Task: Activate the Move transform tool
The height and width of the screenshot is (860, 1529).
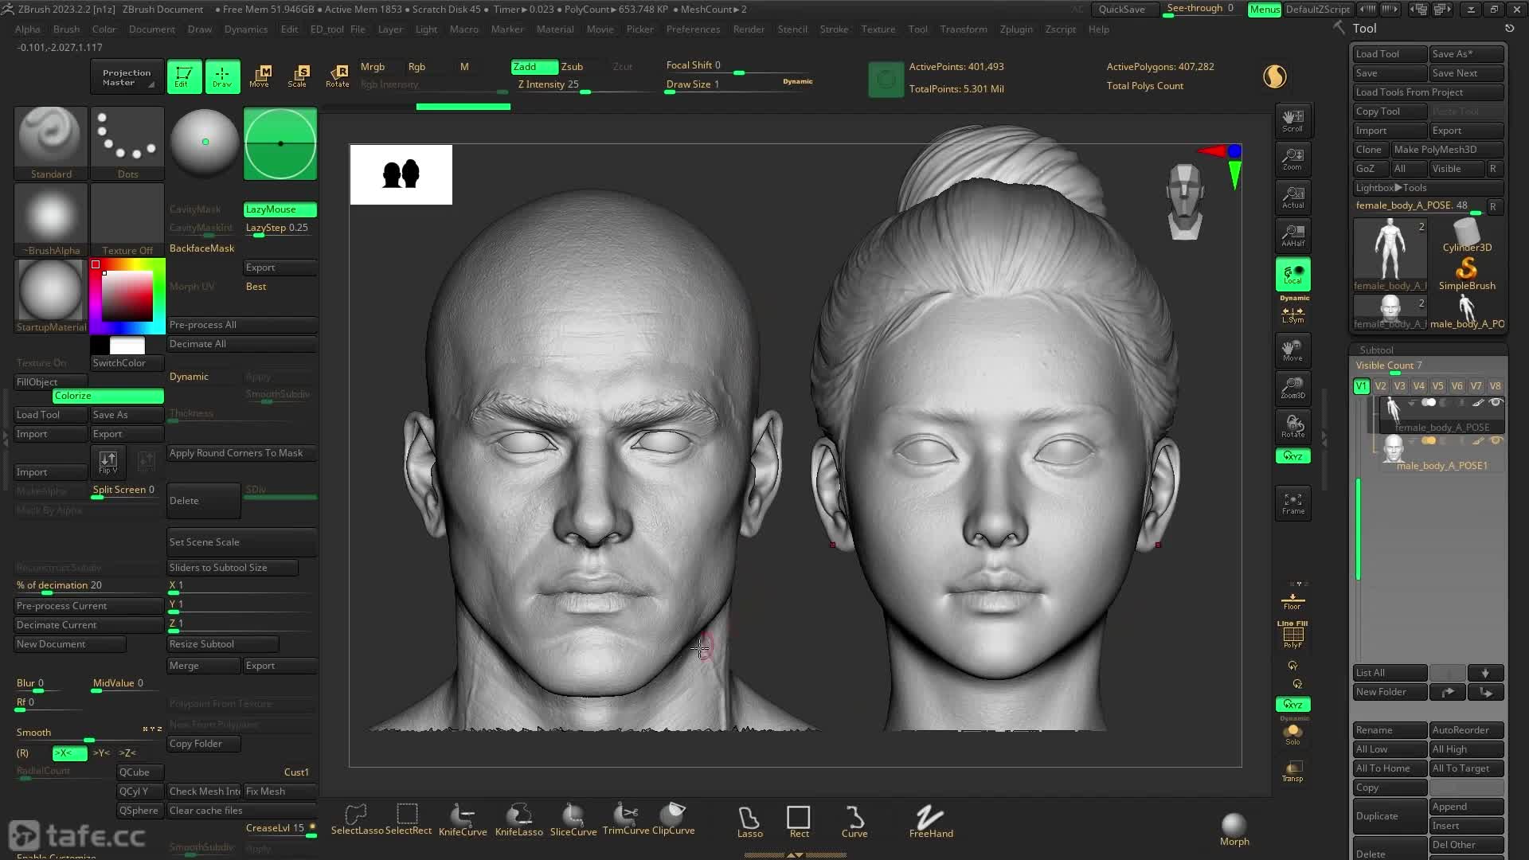Action: tap(260, 76)
